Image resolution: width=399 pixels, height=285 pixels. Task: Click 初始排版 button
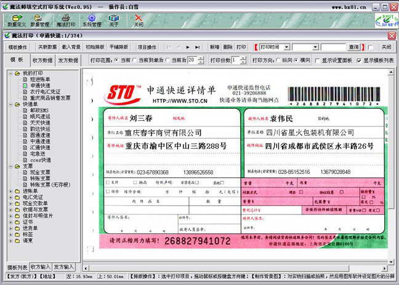tap(95, 47)
